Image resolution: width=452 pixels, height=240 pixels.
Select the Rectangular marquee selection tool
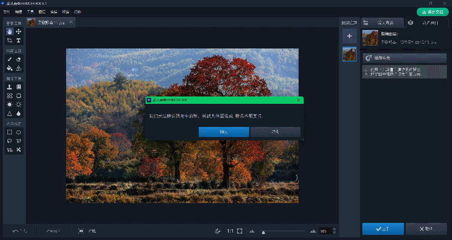click(x=10, y=132)
